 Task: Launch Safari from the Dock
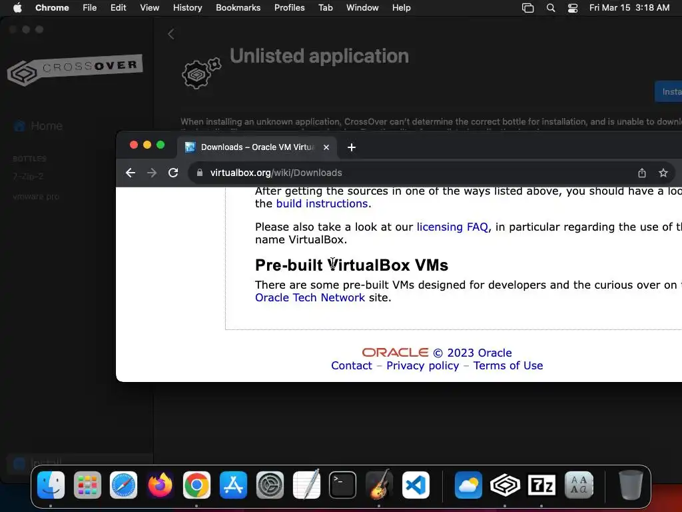coord(123,485)
